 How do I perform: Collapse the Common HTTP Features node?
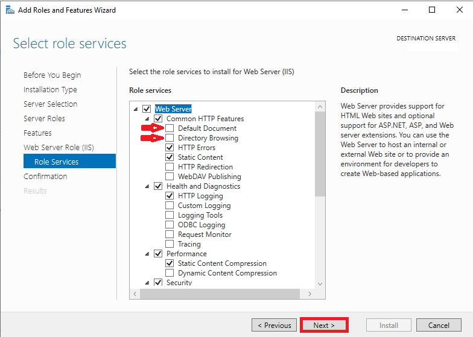coord(147,119)
